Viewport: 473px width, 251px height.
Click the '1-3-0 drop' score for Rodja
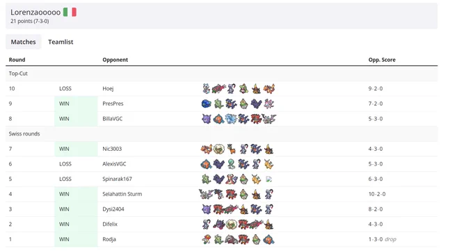coord(382,239)
